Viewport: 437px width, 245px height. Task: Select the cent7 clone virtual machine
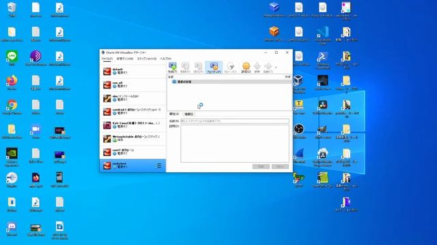click(x=132, y=152)
